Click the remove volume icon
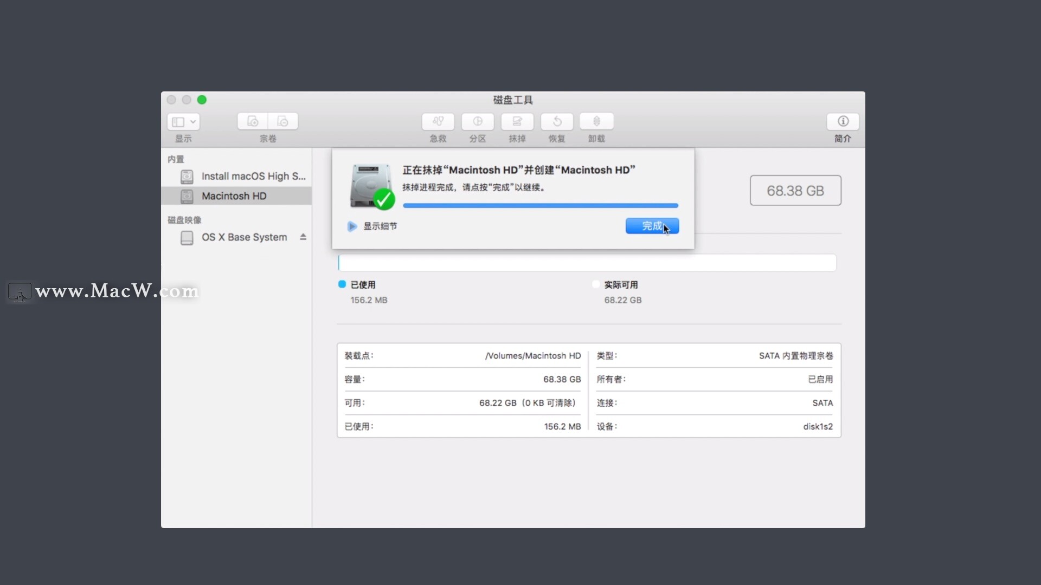This screenshot has height=585, width=1041. 282,121
